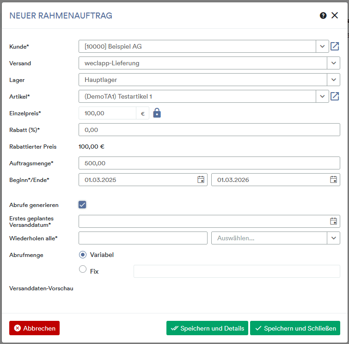Click the Einzelpreis* label
Screen dimensions: 349x344
click(x=25, y=113)
